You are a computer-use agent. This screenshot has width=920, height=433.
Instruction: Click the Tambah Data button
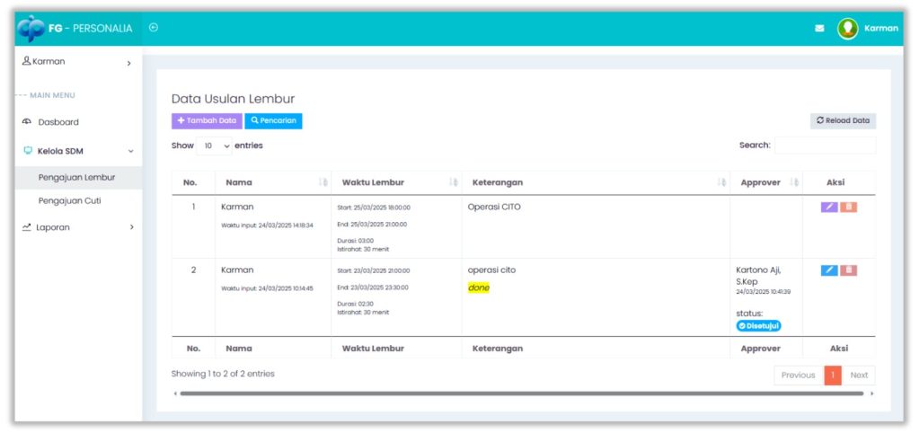(x=206, y=120)
